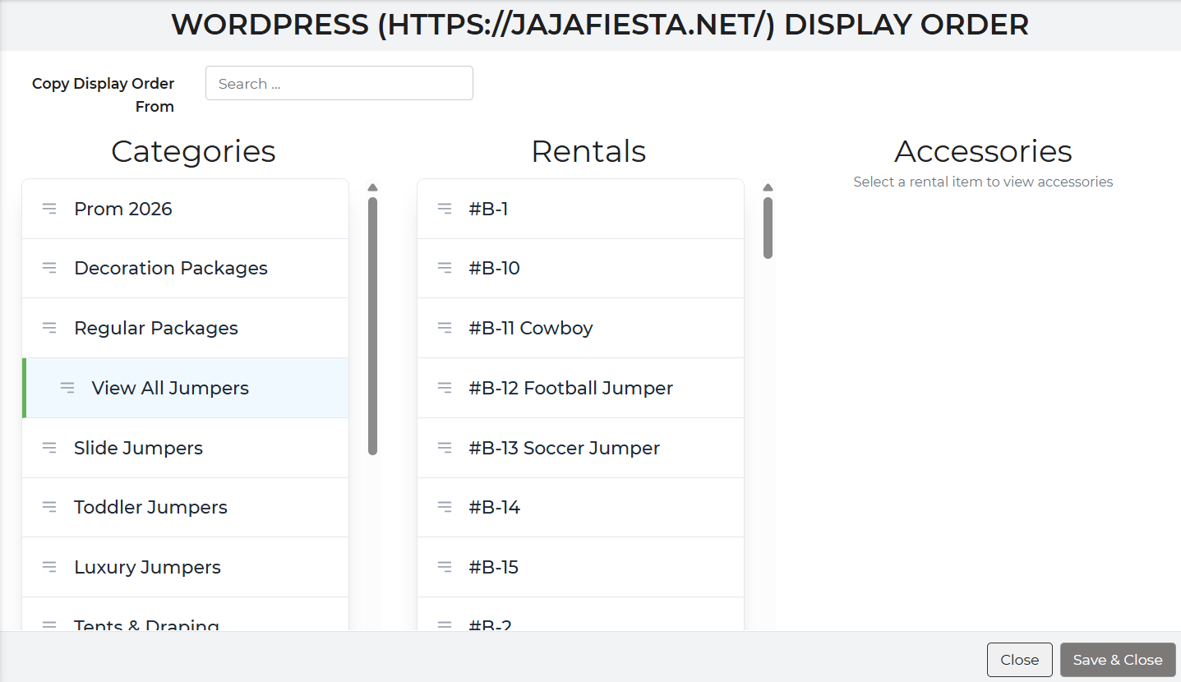Click drag handle icon beside #B-15
The width and height of the screenshot is (1181, 682).
click(445, 567)
